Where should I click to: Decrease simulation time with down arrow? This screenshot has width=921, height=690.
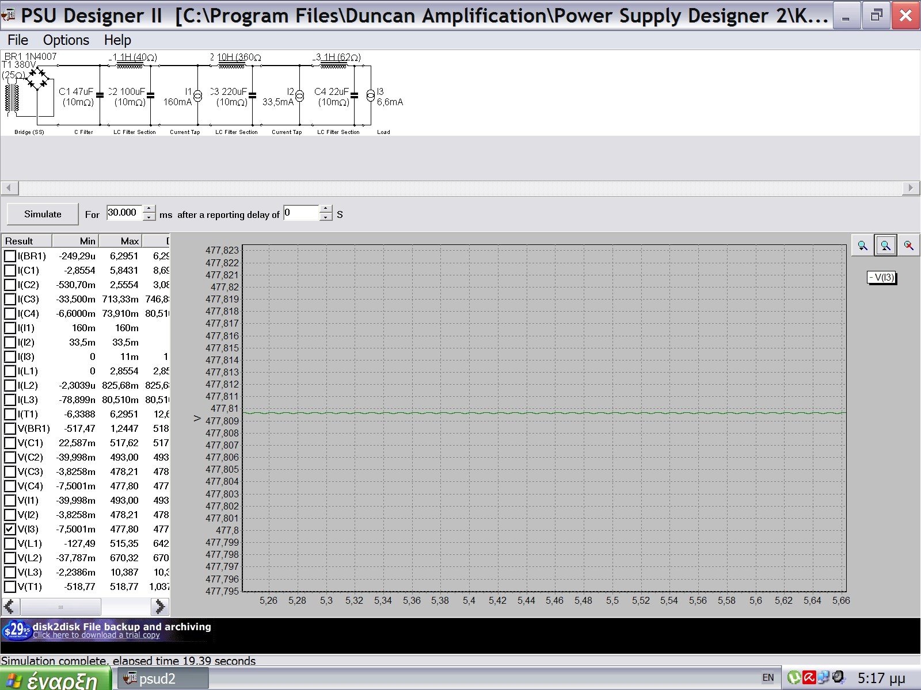coord(149,217)
